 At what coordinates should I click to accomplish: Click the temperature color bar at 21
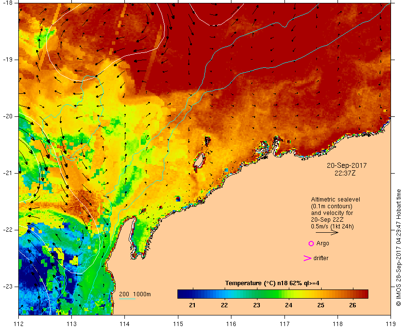192,294
